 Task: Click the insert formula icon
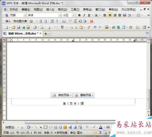point(114,27)
